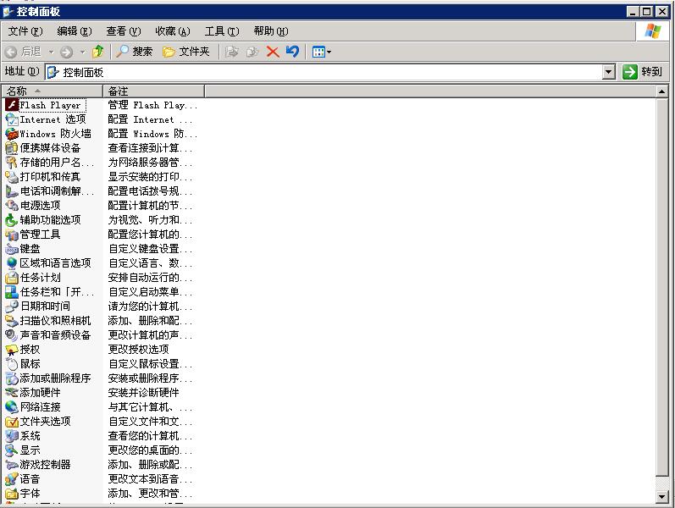Image resolution: width=675 pixels, height=508 pixels.
Task: Click the Up one level toolbar icon
Action: pyautogui.click(x=98, y=52)
